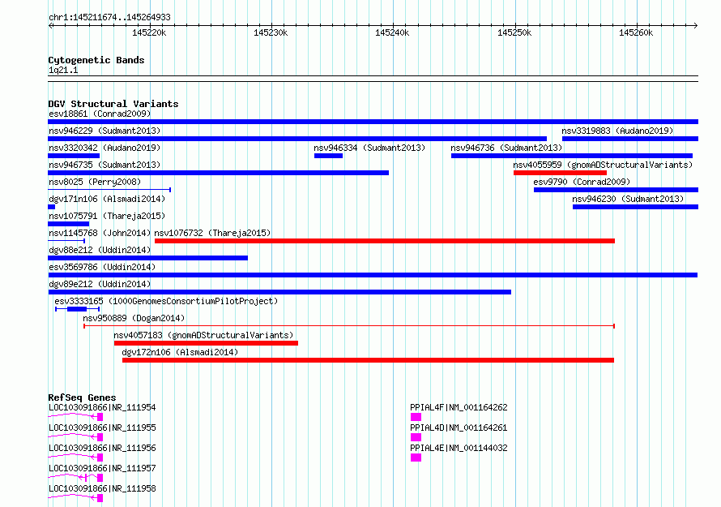721x507 pixels.
Task: Click the 1q21.1 cytogenetic band label
Action: click(x=63, y=70)
